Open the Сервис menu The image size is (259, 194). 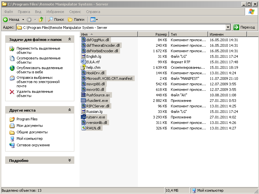[x=75, y=12]
